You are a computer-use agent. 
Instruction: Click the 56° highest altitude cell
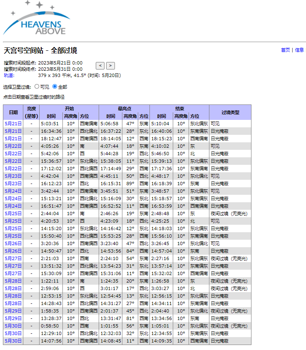click(130, 326)
